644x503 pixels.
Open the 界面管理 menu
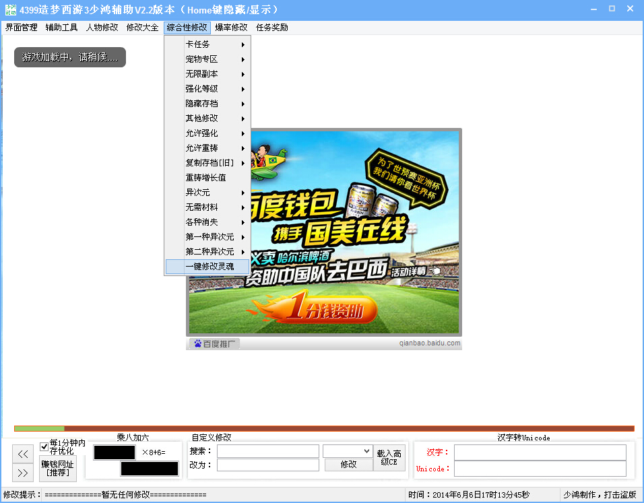(x=22, y=28)
